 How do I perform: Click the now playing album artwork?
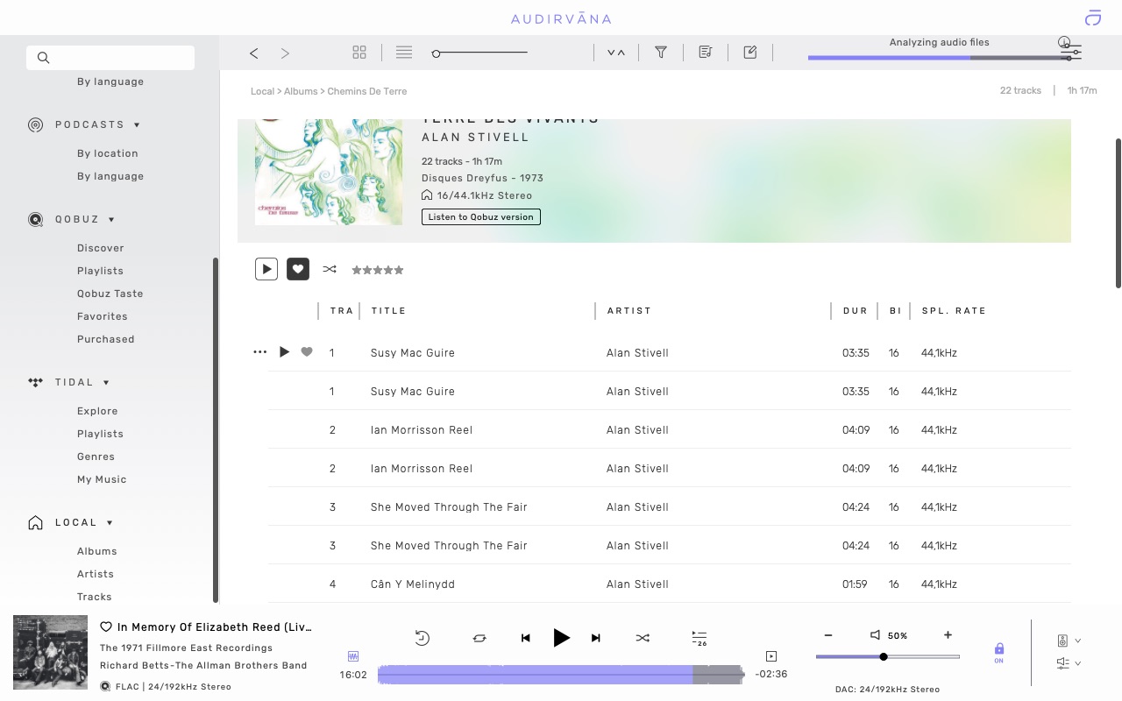click(51, 653)
